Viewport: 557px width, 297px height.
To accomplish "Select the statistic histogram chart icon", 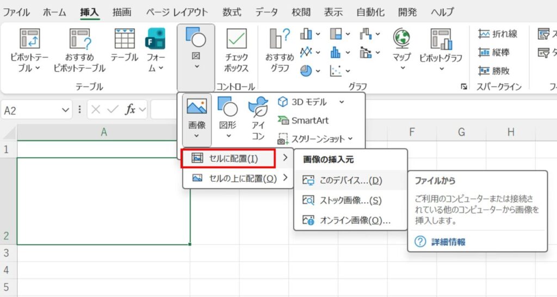I will pos(336,52).
